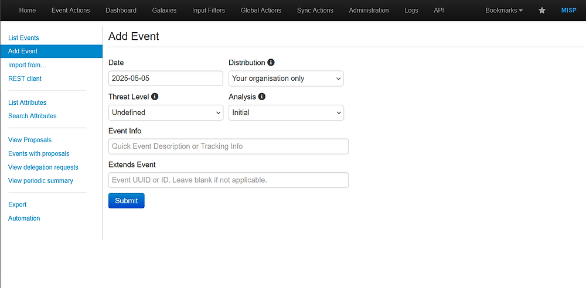Open the Event Actions menu
The image size is (586, 288).
71,11
